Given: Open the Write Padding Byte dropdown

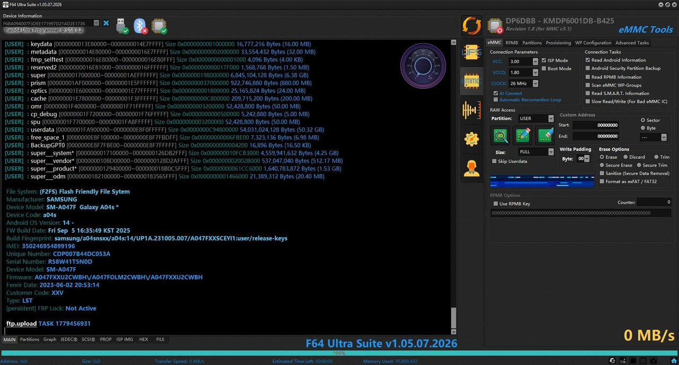Looking at the screenshot, I should click(x=587, y=159).
